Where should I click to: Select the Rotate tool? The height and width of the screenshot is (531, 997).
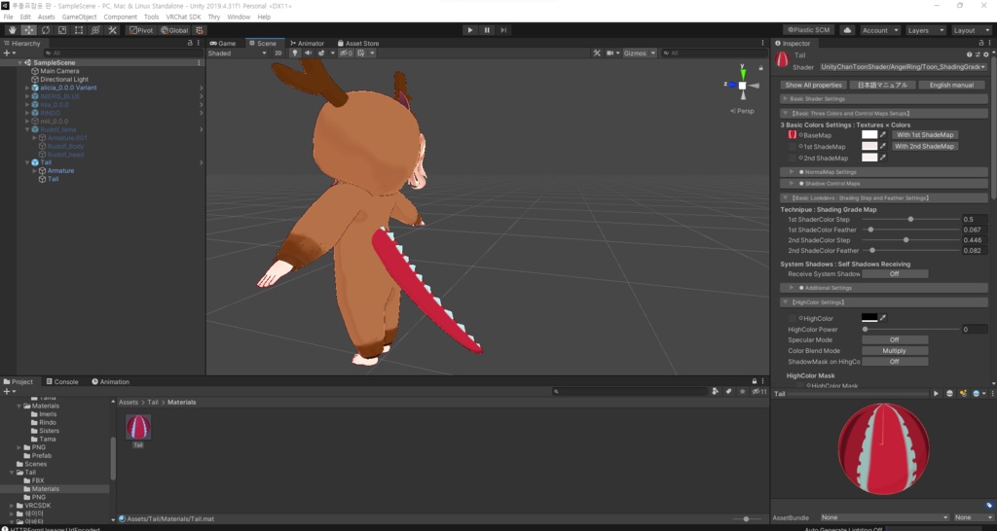click(x=45, y=30)
